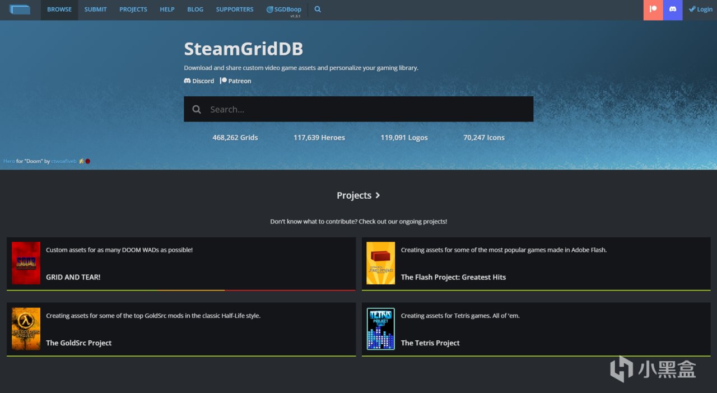This screenshot has width=717, height=393.
Task: Focus the Search input field
Action: (358, 109)
